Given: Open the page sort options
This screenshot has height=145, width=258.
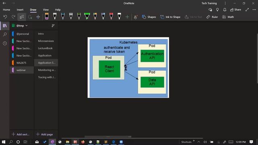Looking at the screenshot, I should (x=53, y=26).
